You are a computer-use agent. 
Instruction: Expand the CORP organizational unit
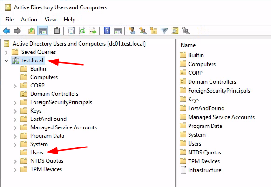point(15,86)
